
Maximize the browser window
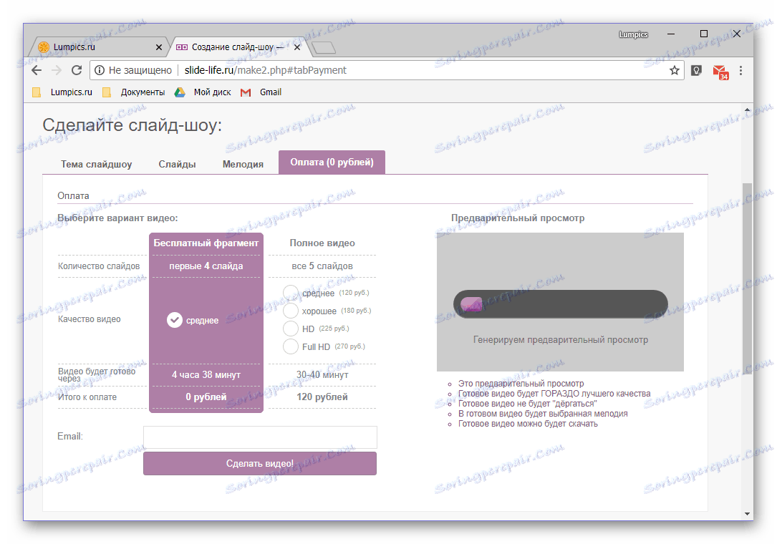tap(704, 34)
